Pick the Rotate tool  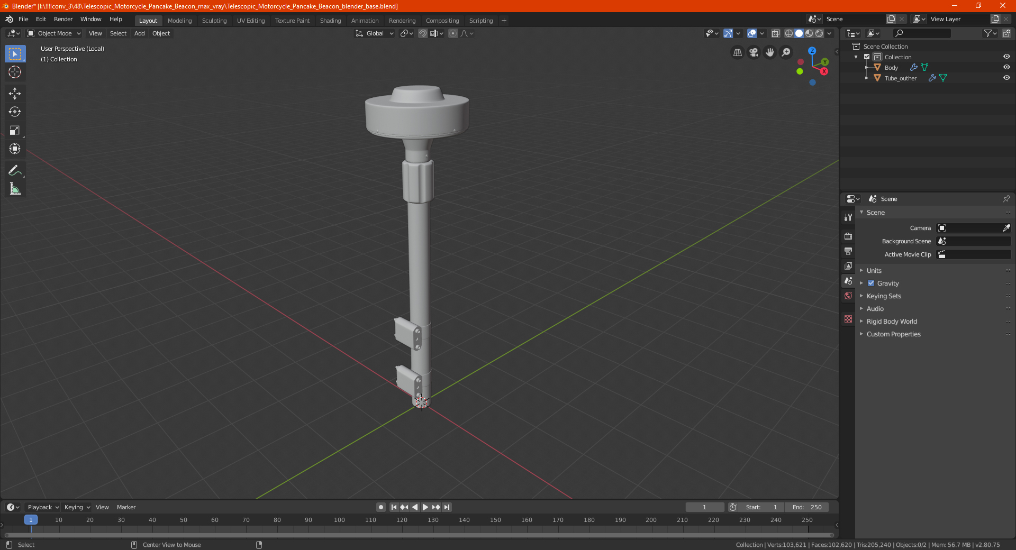click(15, 112)
